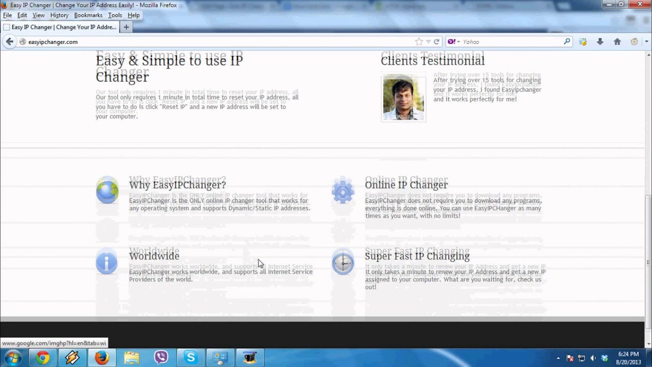Click the Show desktop strip
The image size is (652, 367).
(648, 358)
